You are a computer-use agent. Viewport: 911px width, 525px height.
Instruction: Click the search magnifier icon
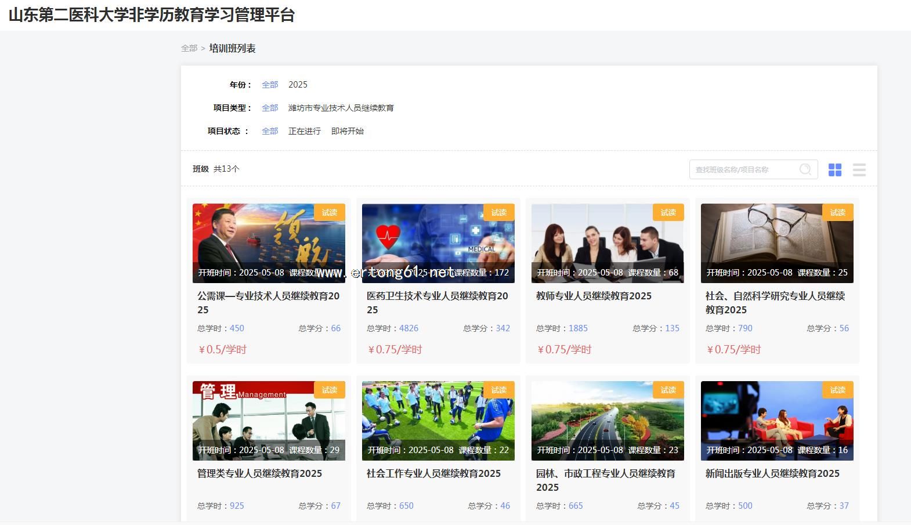tap(805, 169)
